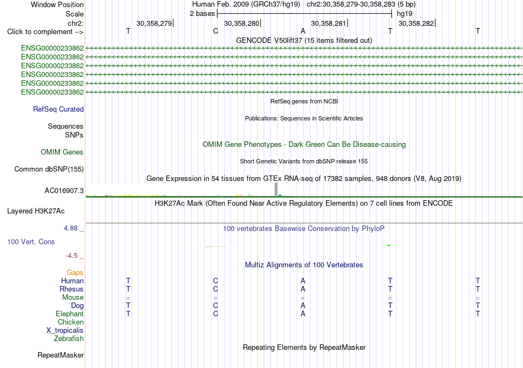Open 'Repeating Elements by RepeatMasker' track title

[x=304, y=347]
